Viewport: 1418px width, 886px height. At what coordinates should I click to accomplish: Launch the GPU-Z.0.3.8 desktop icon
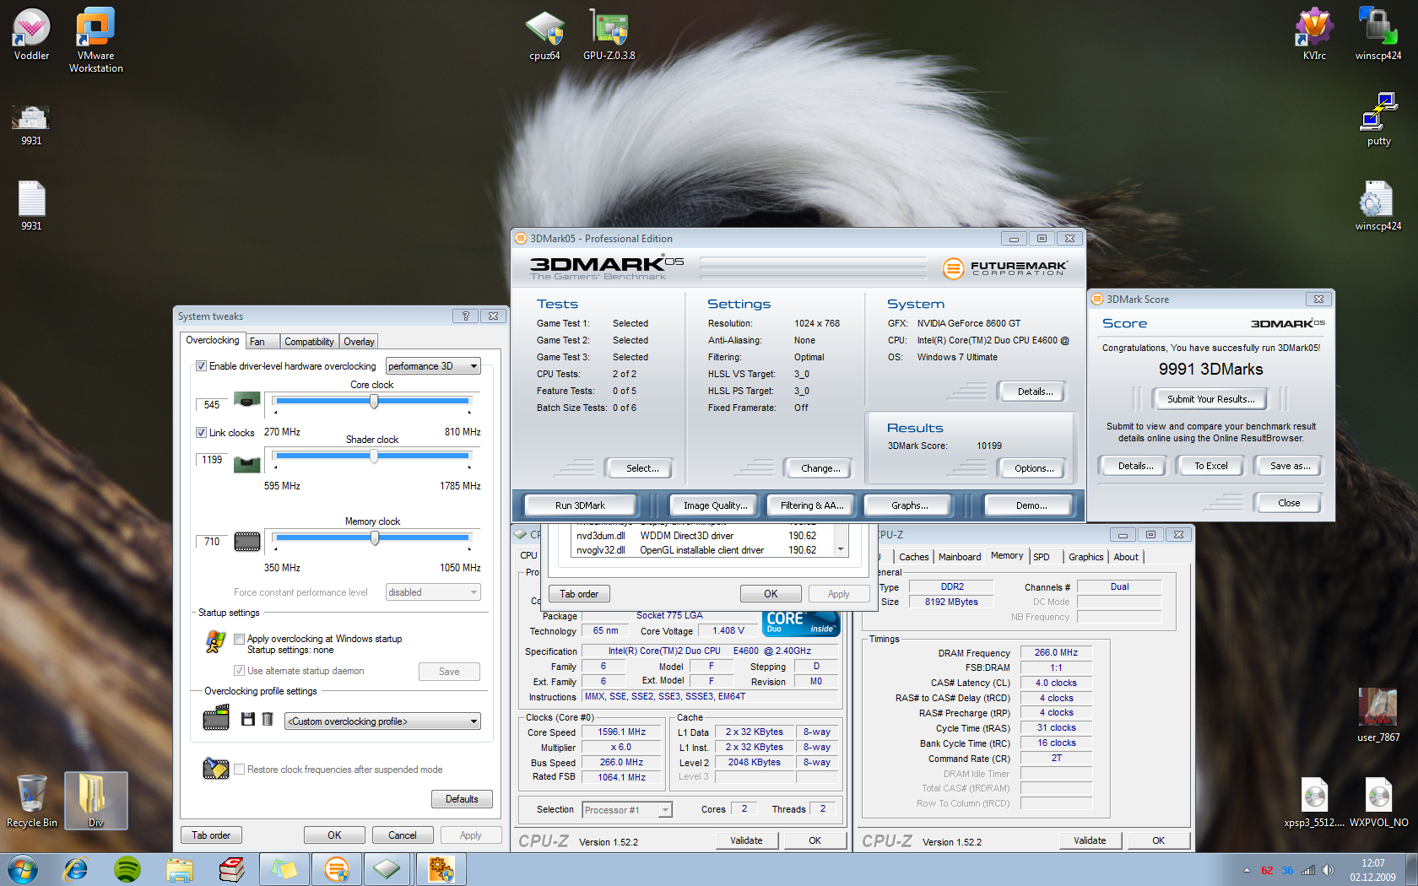click(x=609, y=35)
